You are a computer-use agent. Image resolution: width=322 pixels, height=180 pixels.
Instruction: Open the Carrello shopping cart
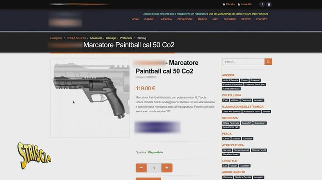228,4
